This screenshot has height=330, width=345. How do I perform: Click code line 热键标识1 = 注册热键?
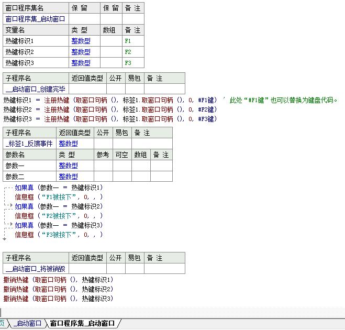click(110, 101)
